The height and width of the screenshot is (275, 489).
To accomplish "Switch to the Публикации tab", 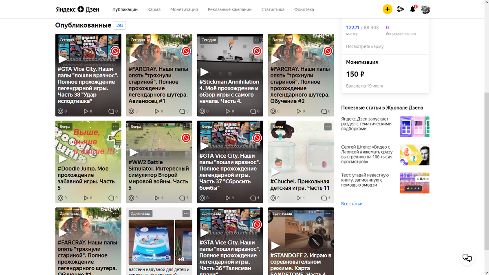I will click(125, 9).
